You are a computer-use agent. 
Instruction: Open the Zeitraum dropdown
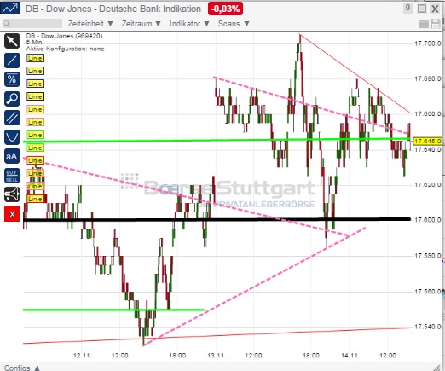[x=142, y=24]
